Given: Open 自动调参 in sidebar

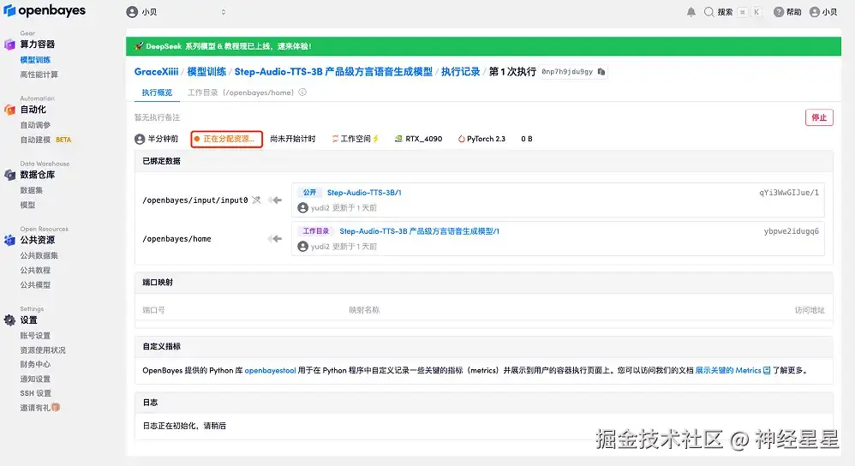Looking at the screenshot, I should pos(35,125).
